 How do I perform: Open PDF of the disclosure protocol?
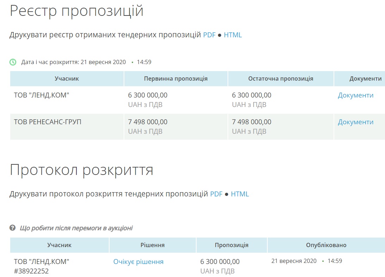216,194
